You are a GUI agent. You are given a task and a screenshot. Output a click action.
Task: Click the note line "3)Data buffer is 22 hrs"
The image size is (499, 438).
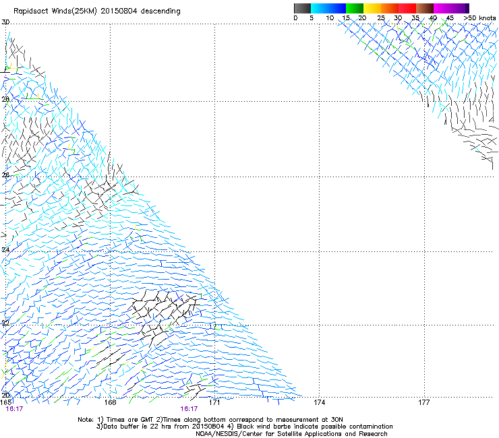[x=244, y=427]
